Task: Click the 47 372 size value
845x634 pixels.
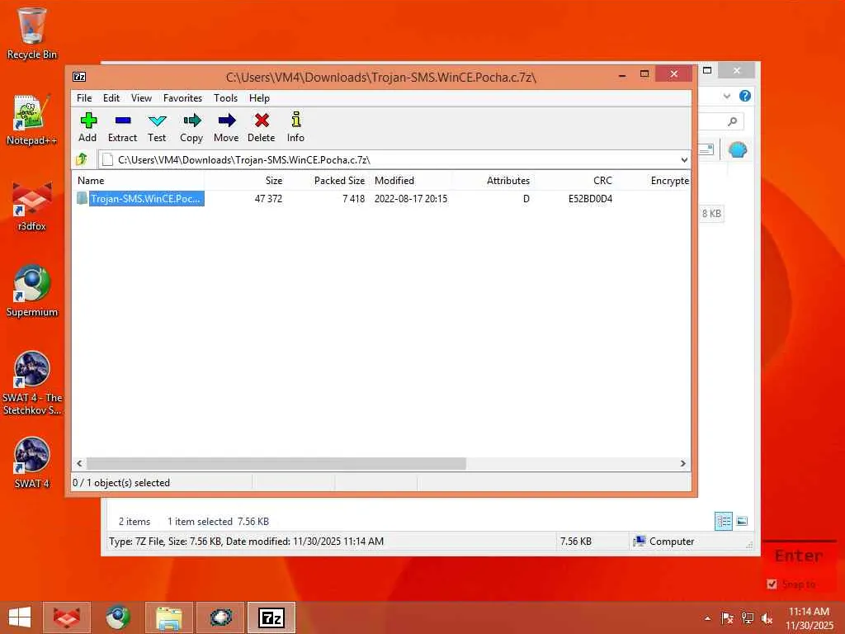Action: point(268,199)
